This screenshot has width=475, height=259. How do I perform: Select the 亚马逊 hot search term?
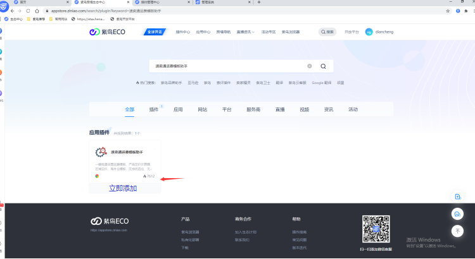click(x=193, y=83)
